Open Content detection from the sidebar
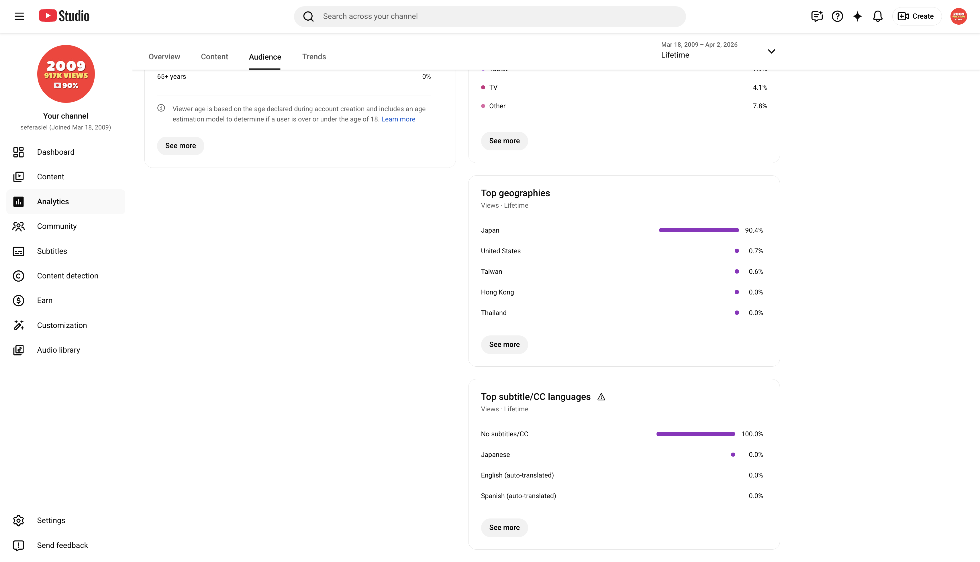Image resolution: width=980 pixels, height=562 pixels. click(x=66, y=276)
